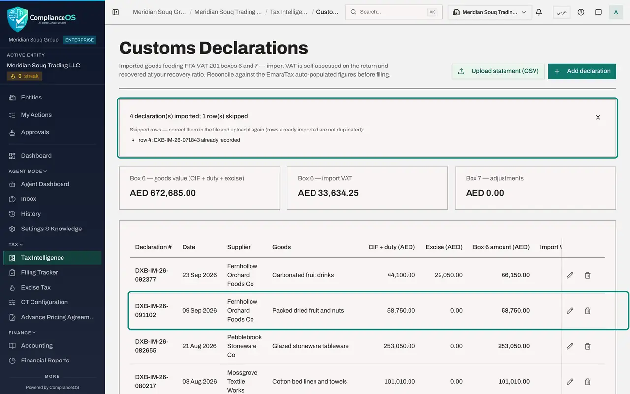Click Upload statement (CSV) button
The height and width of the screenshot is (394, 630).
coord(498,71)
